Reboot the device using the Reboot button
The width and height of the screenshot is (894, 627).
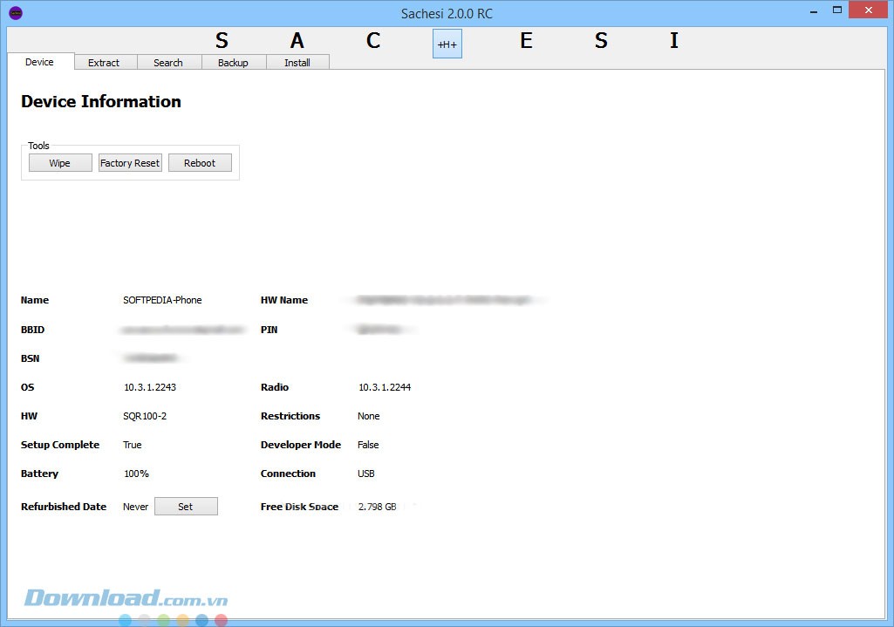pos(200,163)
